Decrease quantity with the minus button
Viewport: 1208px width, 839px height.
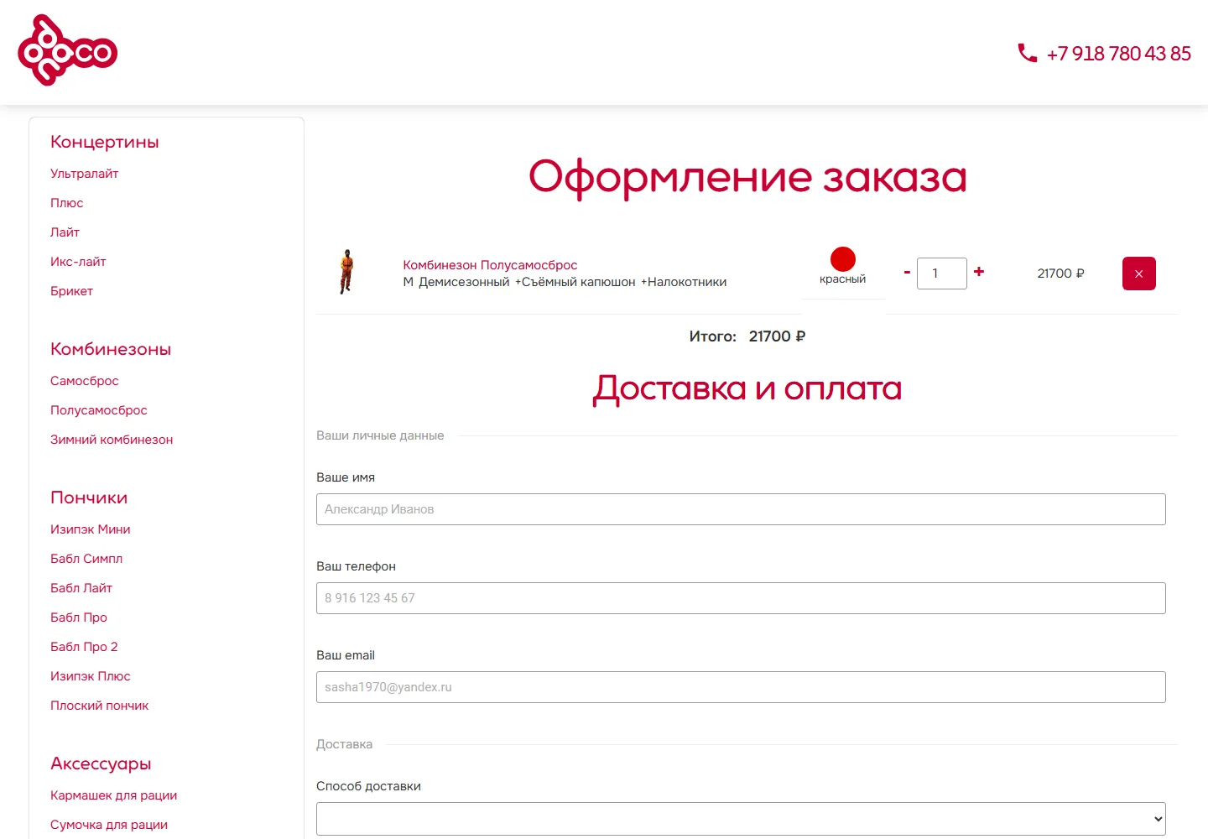907,272
